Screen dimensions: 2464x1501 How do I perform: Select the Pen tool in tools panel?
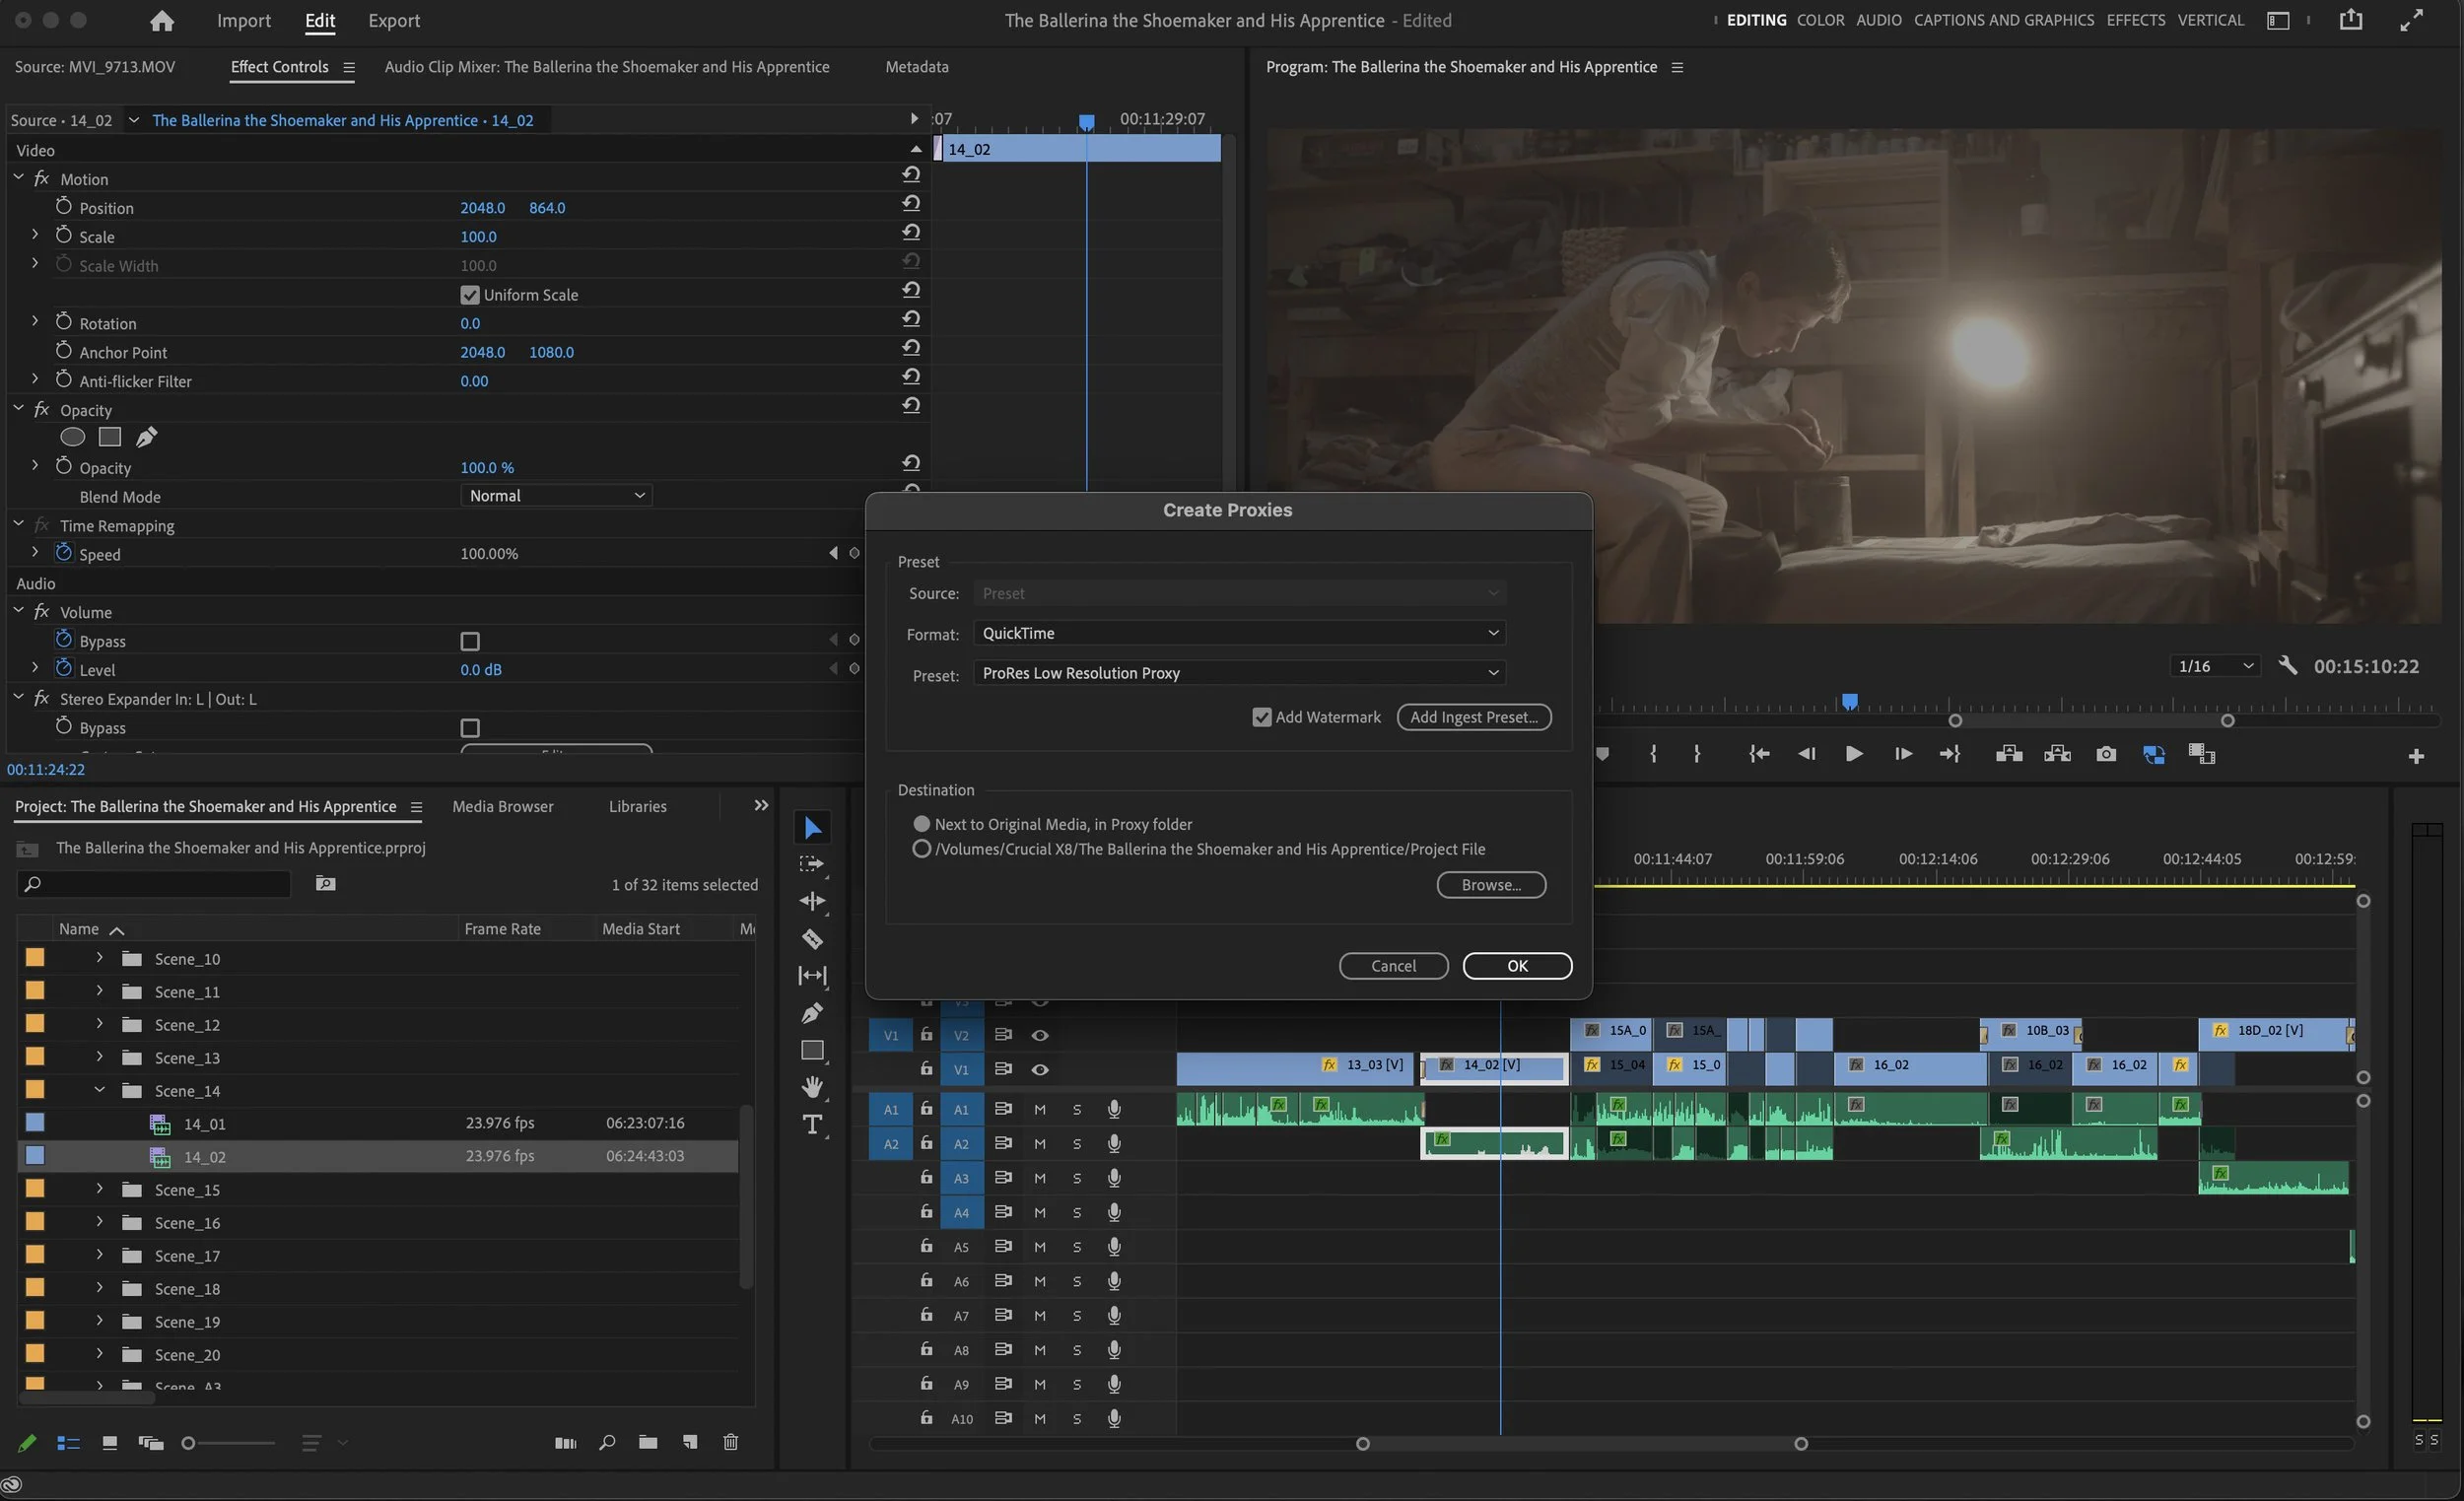click(812, 1013)
